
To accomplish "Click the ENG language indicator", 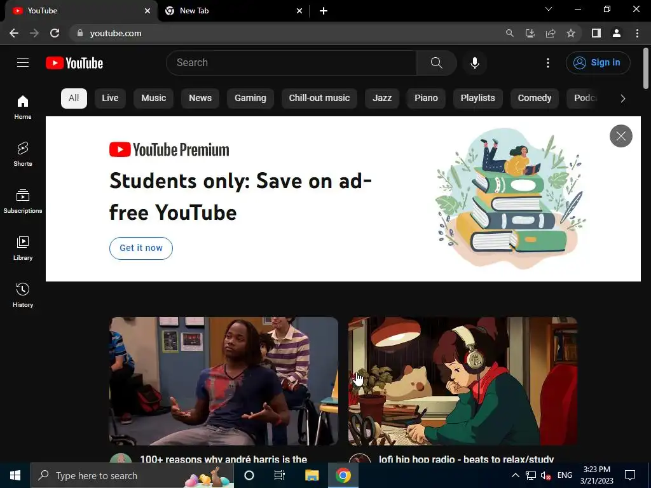I will 565,475.
